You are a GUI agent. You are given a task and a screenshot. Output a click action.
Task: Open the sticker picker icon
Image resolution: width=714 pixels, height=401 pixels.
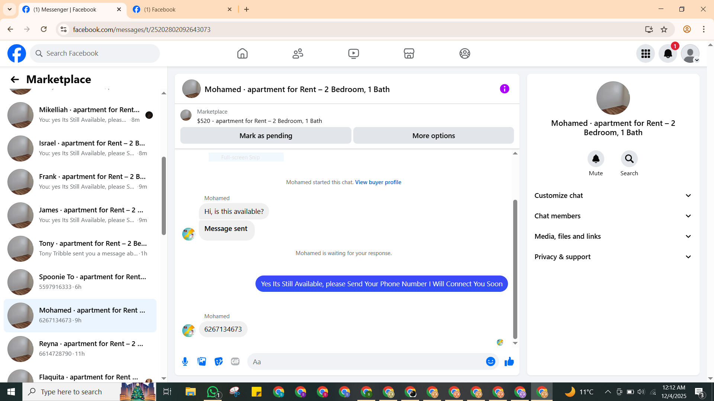pyautogui.click(x=219, y=362)
